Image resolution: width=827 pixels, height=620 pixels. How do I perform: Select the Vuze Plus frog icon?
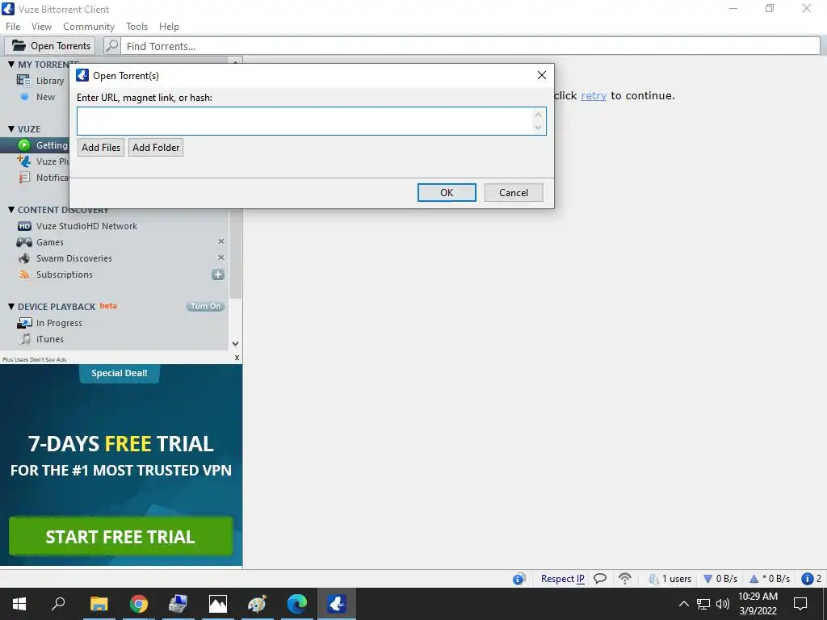pos(23,161)
